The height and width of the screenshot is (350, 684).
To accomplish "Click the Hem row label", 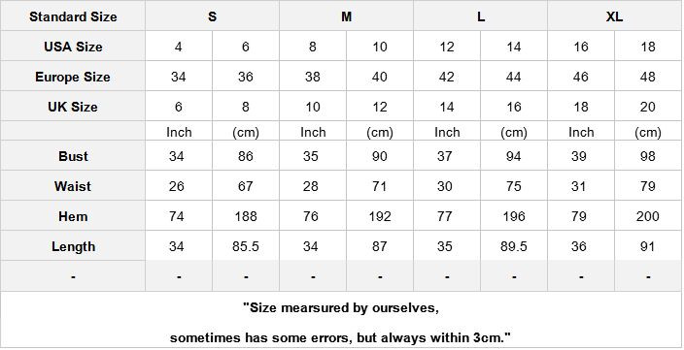I will pyautogui.click(x=73, y=216).
